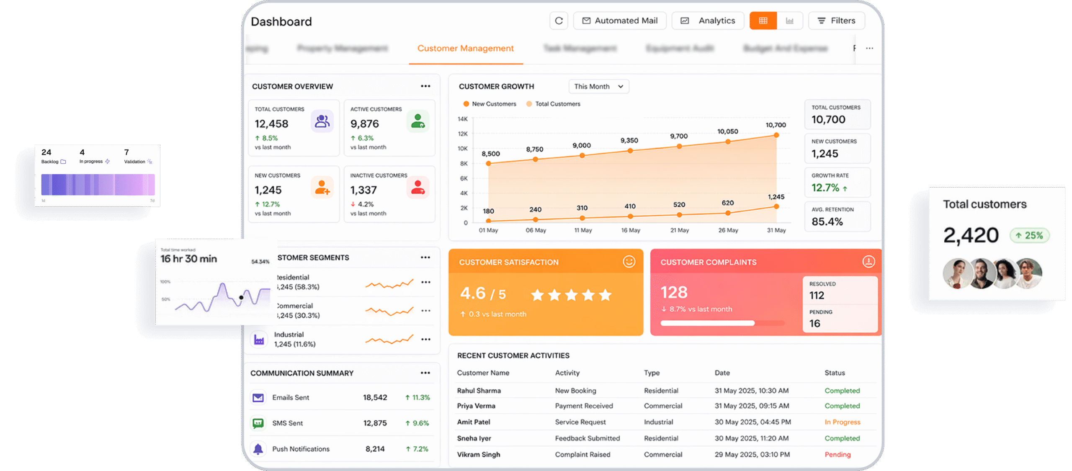Click the Residential trend sparkline
Viewport: 1072px width, 471px height.
[389, 284]
